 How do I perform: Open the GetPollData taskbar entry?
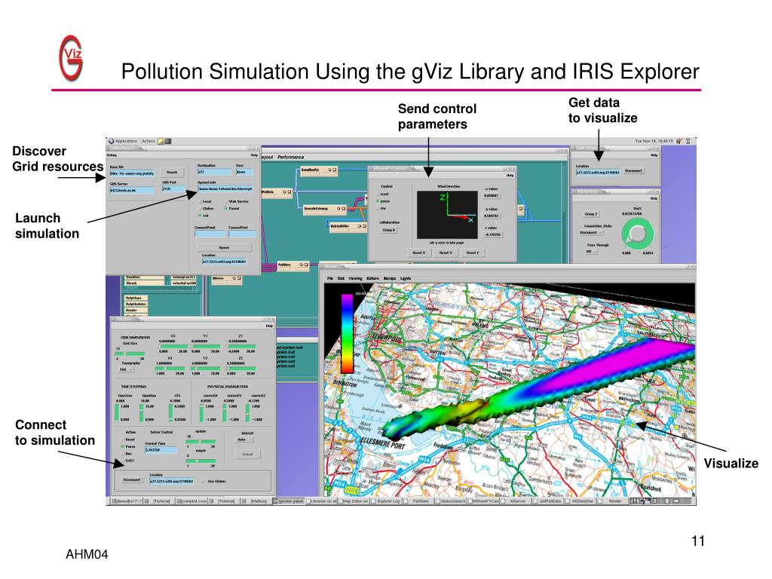tap(550, 501)
